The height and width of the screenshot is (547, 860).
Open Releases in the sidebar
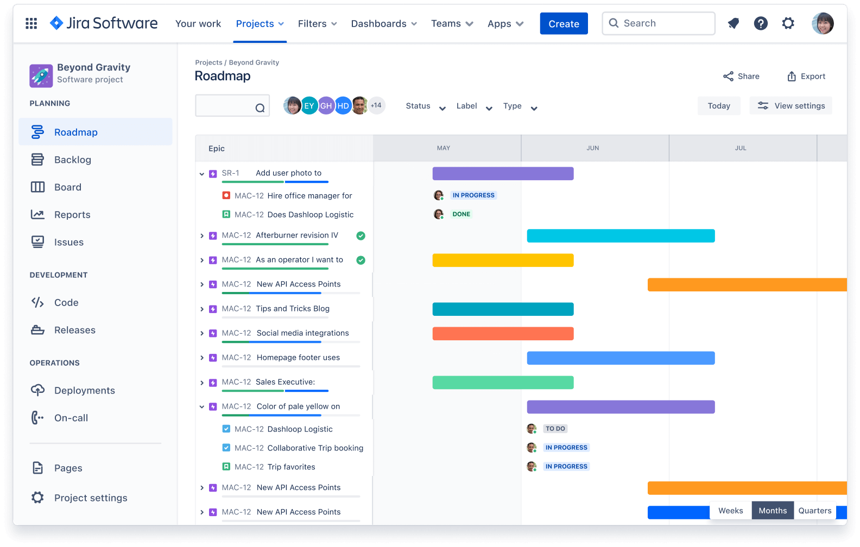coord(74,330)
